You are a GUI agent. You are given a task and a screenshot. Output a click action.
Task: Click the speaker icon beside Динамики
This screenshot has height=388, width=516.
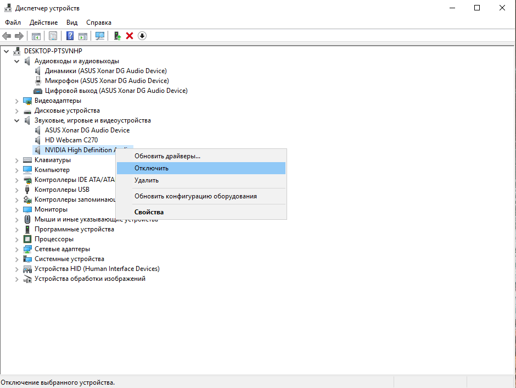(38, 71)
